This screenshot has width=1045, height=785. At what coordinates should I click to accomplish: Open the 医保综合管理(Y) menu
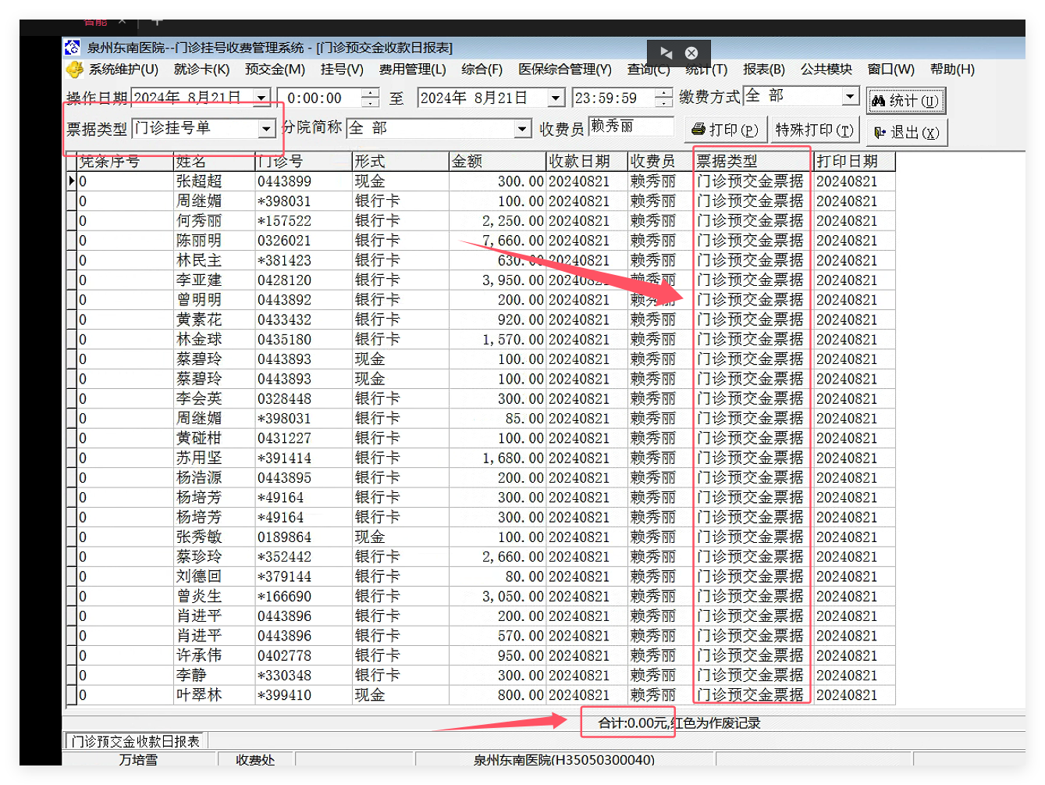tap(565, 70)
